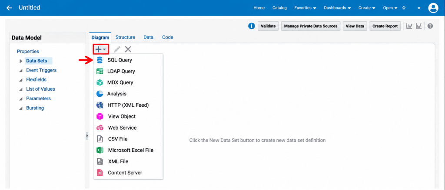The height and width of the screenshot is (190, 445).
Task: Select Parameters in the tree
Action: coord(38,98)
